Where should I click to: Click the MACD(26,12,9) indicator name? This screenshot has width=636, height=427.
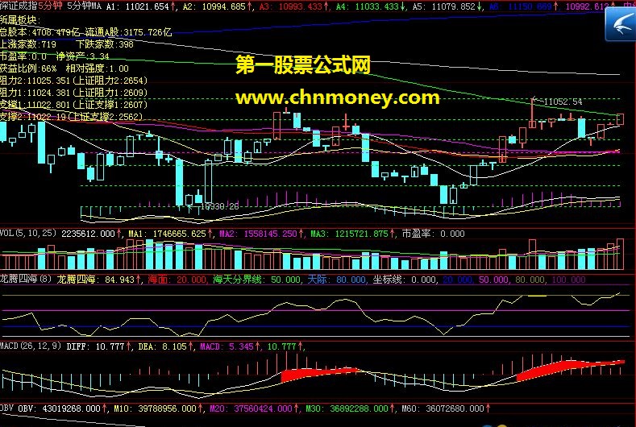(x=31, y=346)
